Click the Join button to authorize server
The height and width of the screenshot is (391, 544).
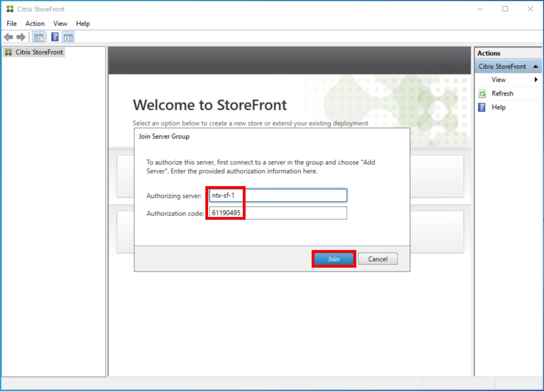click(x=333, y=258)
